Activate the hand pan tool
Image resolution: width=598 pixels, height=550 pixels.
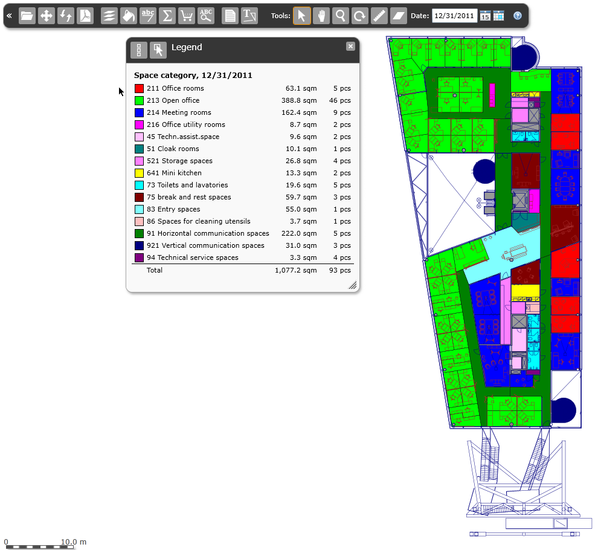pyautogui.click(x=321, y=16)
